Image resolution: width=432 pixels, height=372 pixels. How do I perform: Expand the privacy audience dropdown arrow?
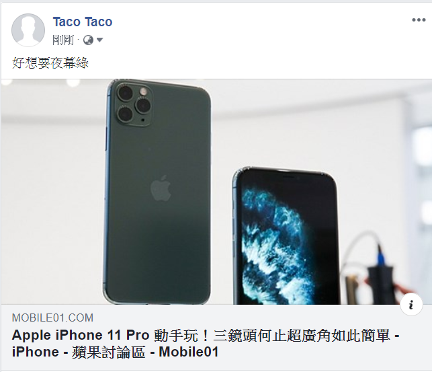99,40
